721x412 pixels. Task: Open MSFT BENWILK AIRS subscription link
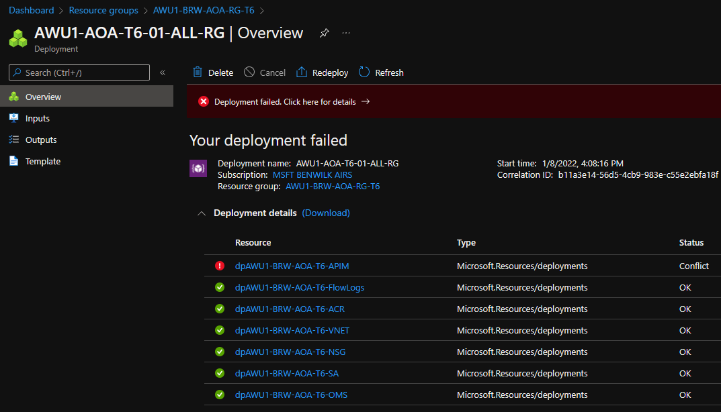coord(312,175)
